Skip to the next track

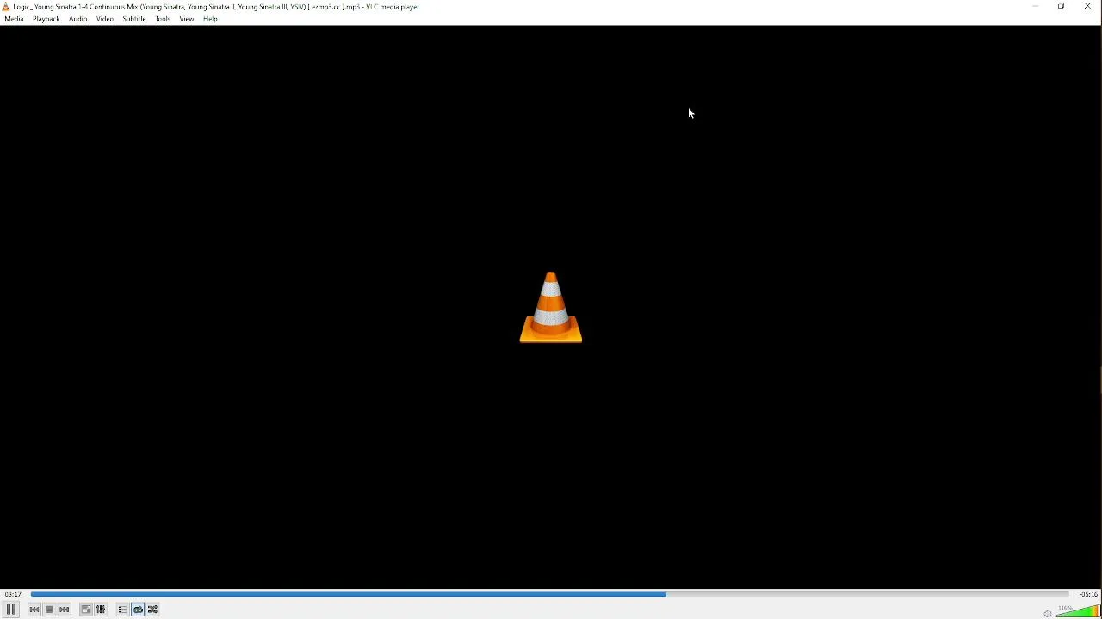pyautogui.click(x=65, y=610)
